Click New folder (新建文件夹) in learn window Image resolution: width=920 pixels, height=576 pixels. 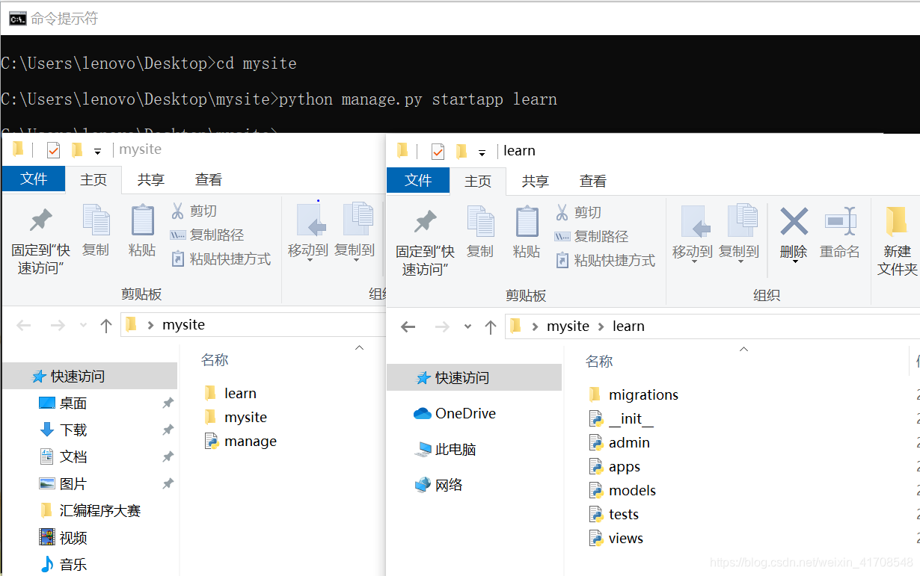[x=897, y=241]
